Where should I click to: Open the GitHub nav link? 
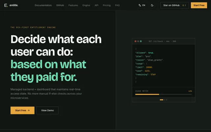click(60, 5)
